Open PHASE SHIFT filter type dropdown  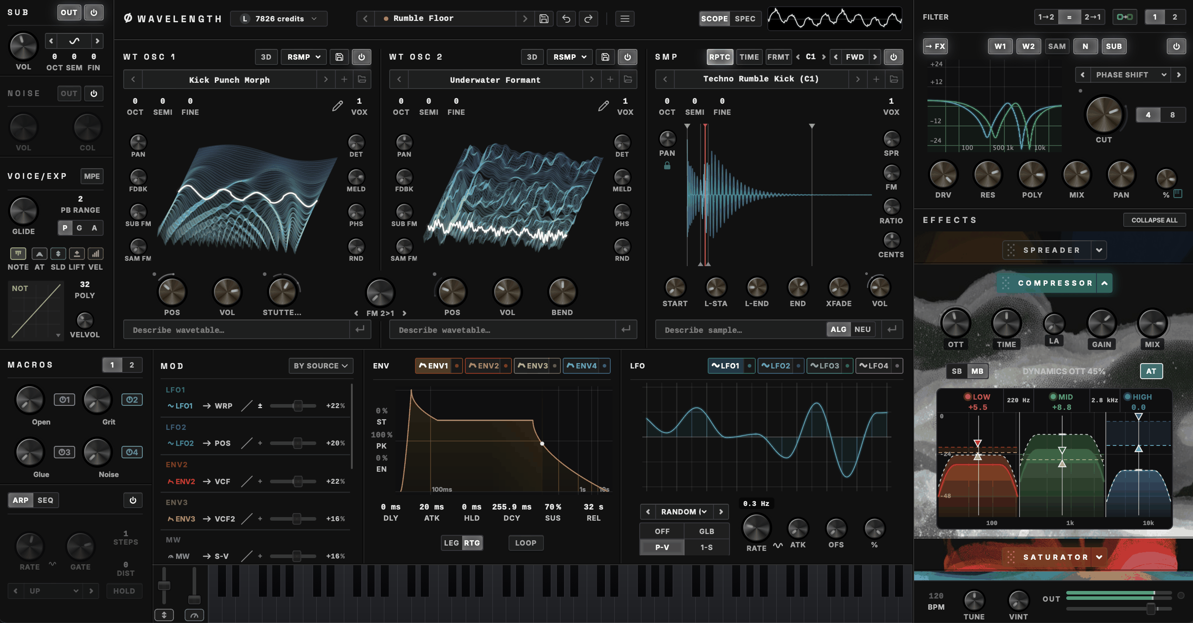click(1130, 75)
